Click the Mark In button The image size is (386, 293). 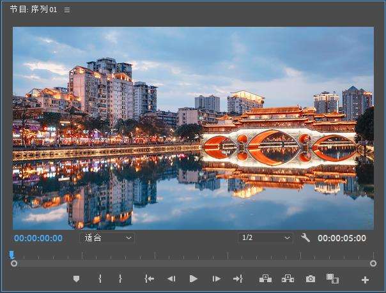[x=100, y=279]
